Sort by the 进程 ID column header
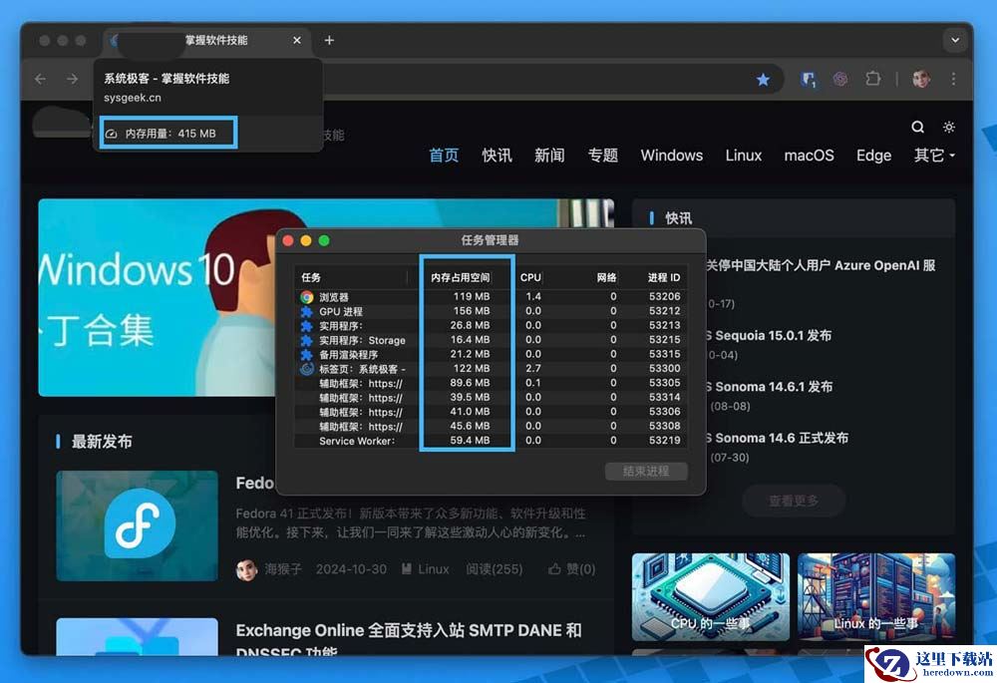 664,277
